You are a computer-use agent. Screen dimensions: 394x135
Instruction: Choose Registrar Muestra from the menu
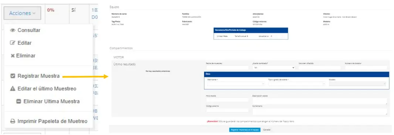[35, 76]
